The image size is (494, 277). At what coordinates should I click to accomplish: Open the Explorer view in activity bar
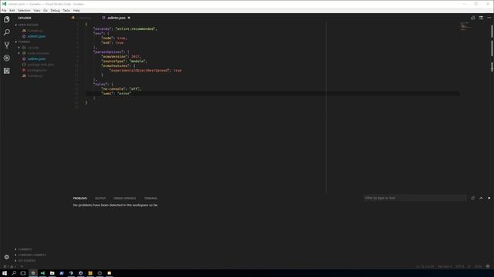click(x=7, y=19)
